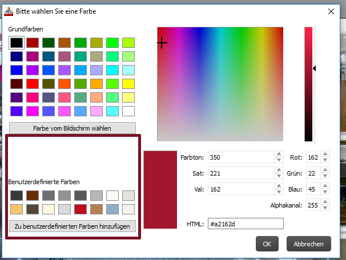346x260 pixels.
Task: Increase the Alphakanal value with the up arrow
Action: click(x=325, y=202)
